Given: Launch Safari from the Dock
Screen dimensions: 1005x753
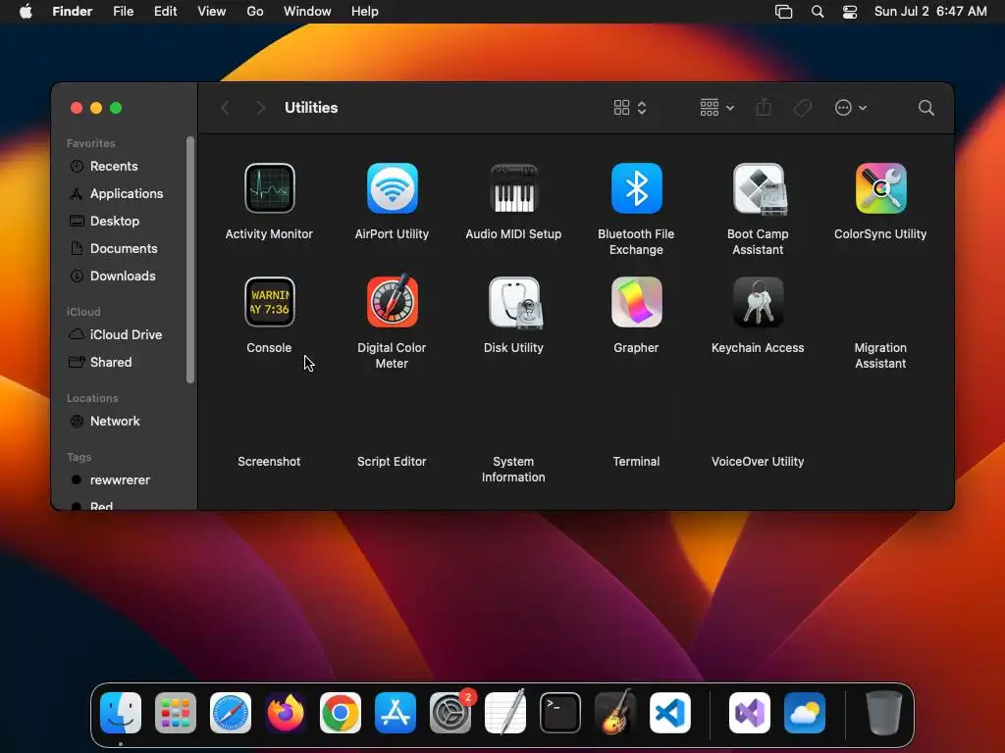Looking at the screenshot, I should tap(231, 713).
